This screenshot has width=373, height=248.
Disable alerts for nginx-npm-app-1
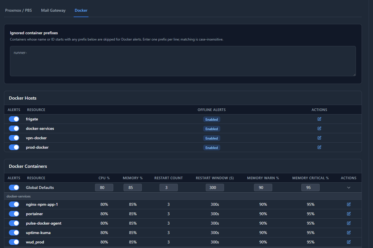[14, 204]
